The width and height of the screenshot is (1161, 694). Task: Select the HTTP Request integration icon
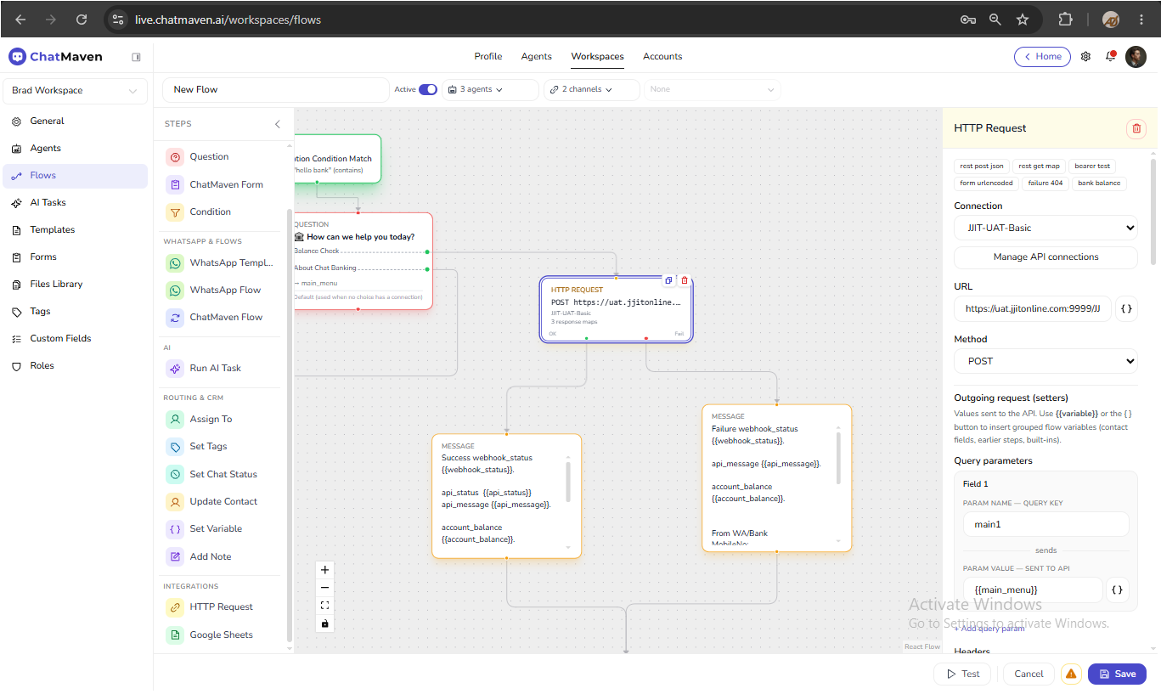coord(175,607)
